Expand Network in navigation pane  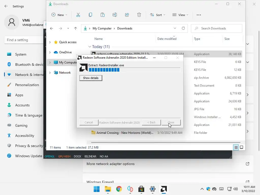pos(50,73)
